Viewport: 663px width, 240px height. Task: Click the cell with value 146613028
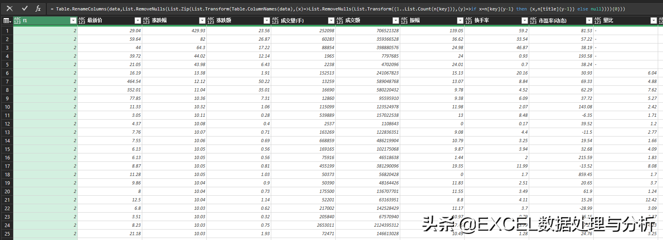coord(368,234)
